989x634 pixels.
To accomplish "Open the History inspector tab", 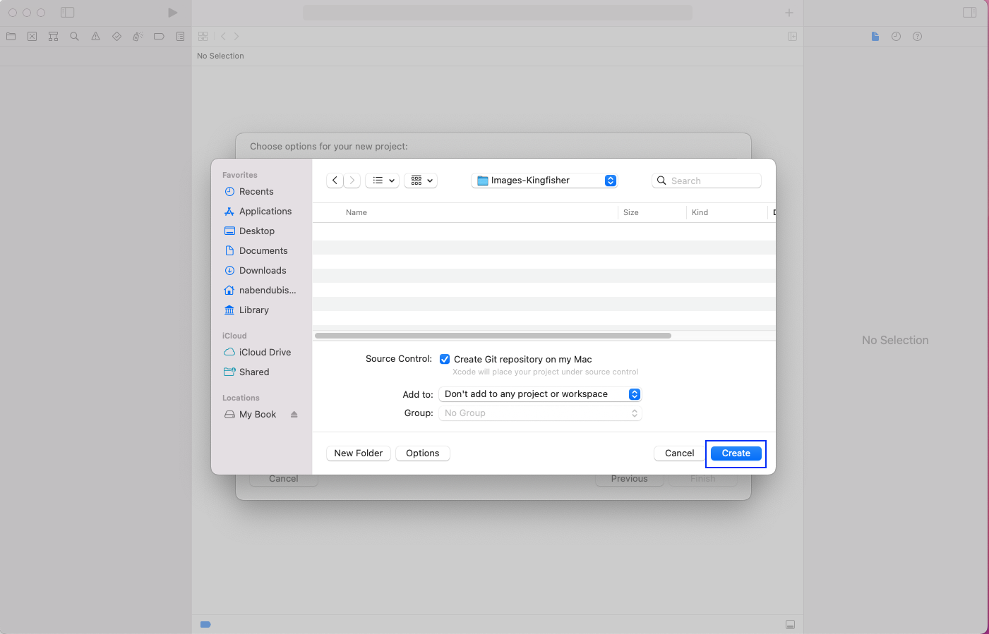I will coord(896,37).
